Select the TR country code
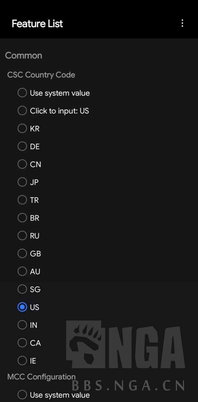This screenshot has height=402, width=198. (22, 200)
